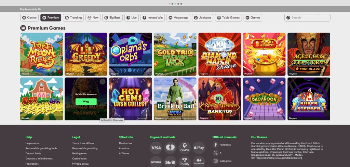The width and height of the screenshot is (350, 167).
Task: Open Red Wizard Bank It Up game
Action: point(220,99)
